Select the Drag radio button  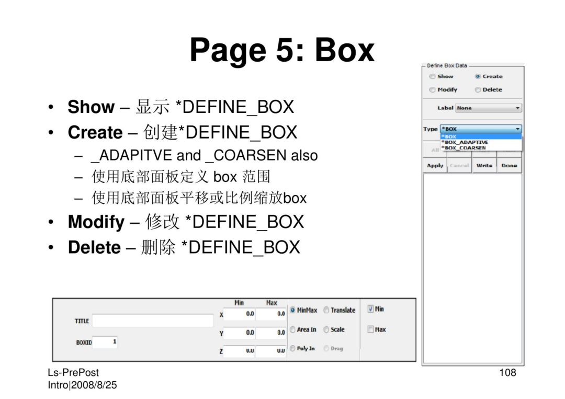click(x=326, y=348)
